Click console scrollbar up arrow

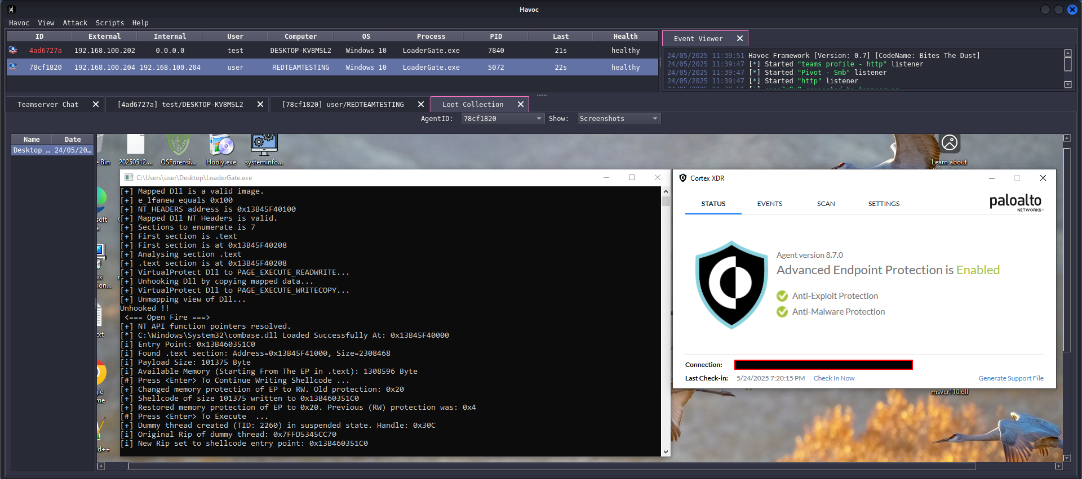point(666,191)
